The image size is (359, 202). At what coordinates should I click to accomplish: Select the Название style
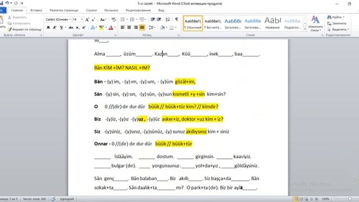273,23
